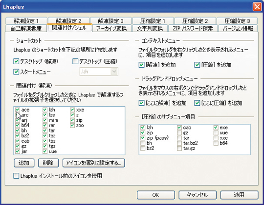The image size is (264, 205).
Task: Enable tar.gz in compression submenu list
Action: point(179,149)
